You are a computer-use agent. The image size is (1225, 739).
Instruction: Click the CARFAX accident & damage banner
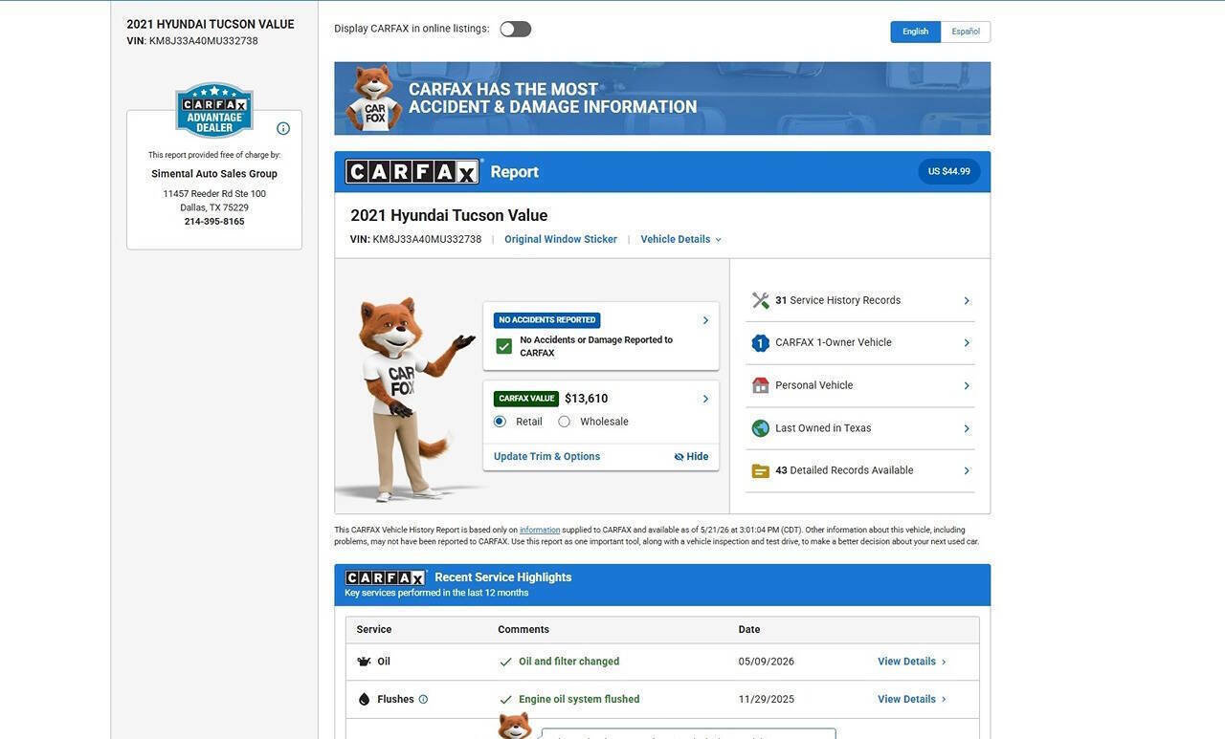pos(662,98)
